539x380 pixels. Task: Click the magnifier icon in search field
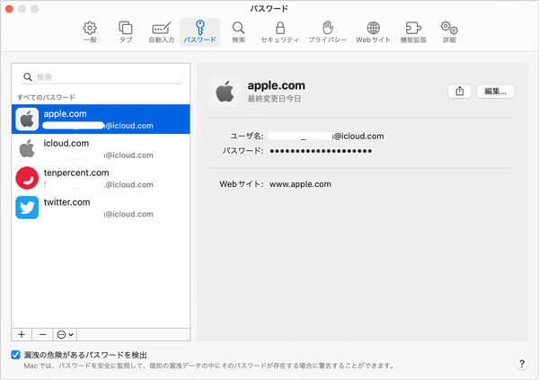pyautogui.click(x=28, y=77)
